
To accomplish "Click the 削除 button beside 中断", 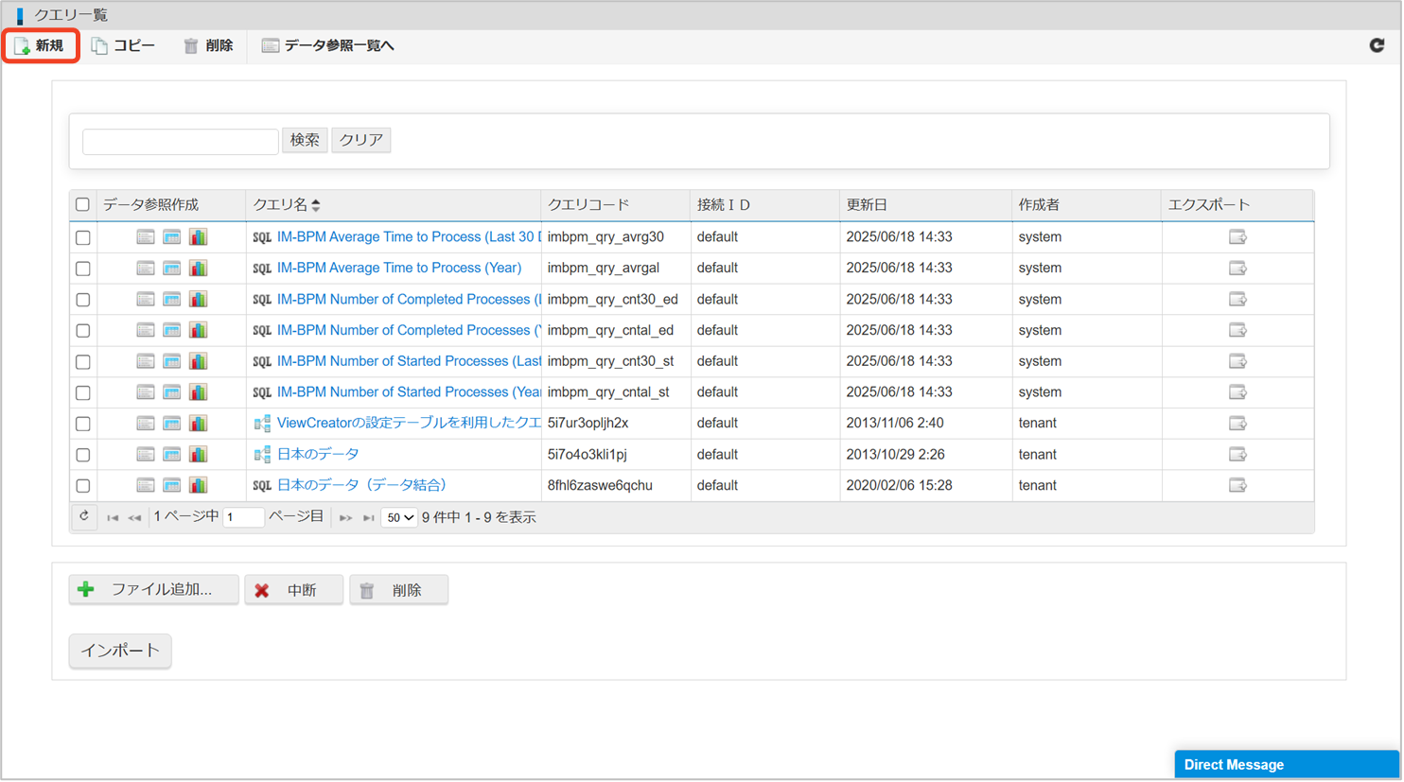I will click(x=399, y=591).
